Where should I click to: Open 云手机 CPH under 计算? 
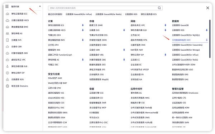(53, 45)
